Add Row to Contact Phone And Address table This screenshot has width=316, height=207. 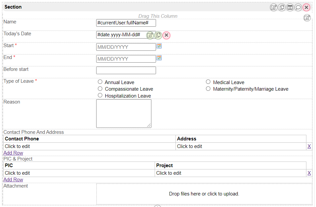13,153
